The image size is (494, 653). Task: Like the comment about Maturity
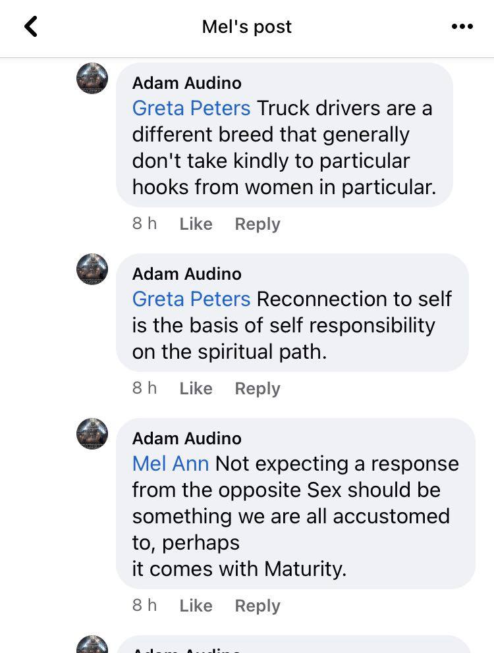click(196, 606)
